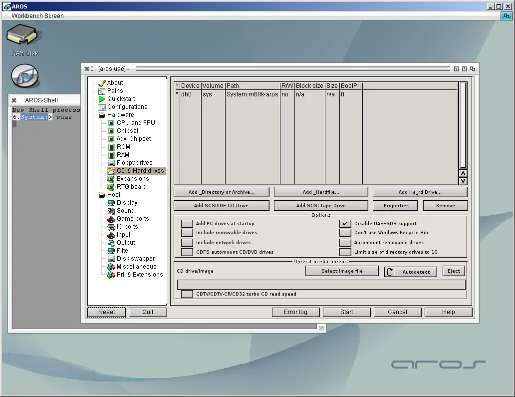Click the Sound icon

pos(111,211)
